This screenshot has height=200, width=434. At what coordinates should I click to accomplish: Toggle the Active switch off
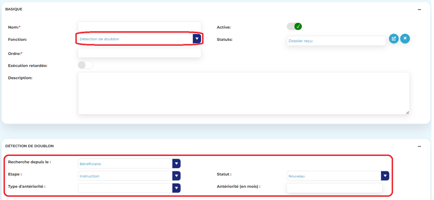[294, 26]
